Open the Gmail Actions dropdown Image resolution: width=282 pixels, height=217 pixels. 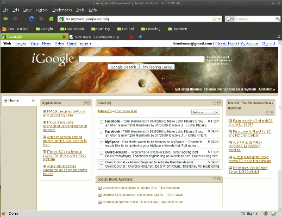tap(205, 112)
